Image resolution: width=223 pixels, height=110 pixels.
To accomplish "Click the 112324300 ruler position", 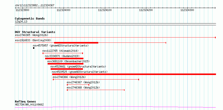I will [187, 10].
